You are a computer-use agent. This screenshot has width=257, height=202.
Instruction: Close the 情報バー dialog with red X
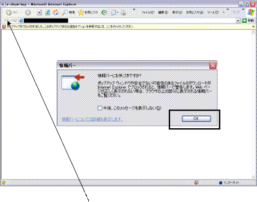[x=213, y=65]
